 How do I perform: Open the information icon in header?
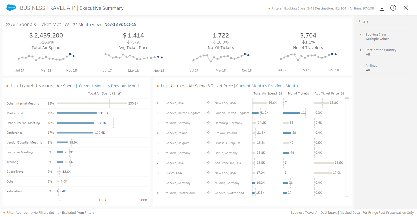tap(393, 8)
